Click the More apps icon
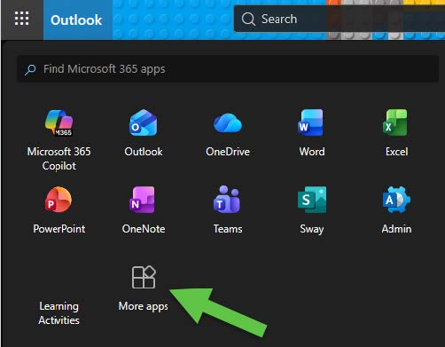The height and width of the screenshot is (347, 445). click(x=144, y=277)
